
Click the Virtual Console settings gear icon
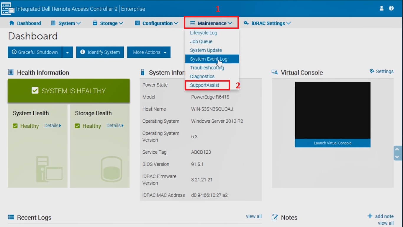(x=372, y=71)
